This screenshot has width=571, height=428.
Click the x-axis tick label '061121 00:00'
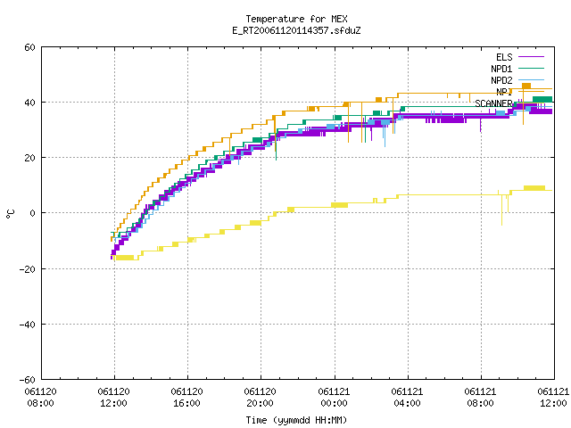pyautogui.click(x=334, y=397)
